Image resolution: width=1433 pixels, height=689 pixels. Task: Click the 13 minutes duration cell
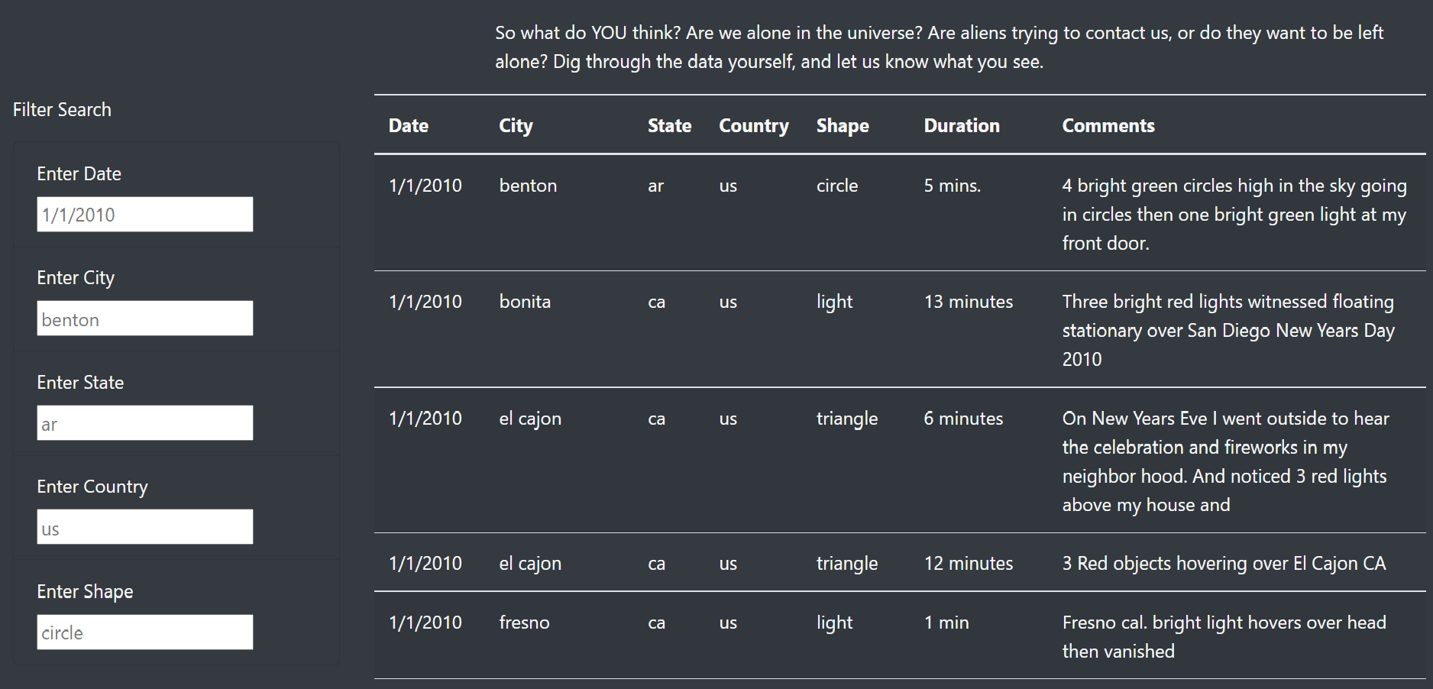968,302
